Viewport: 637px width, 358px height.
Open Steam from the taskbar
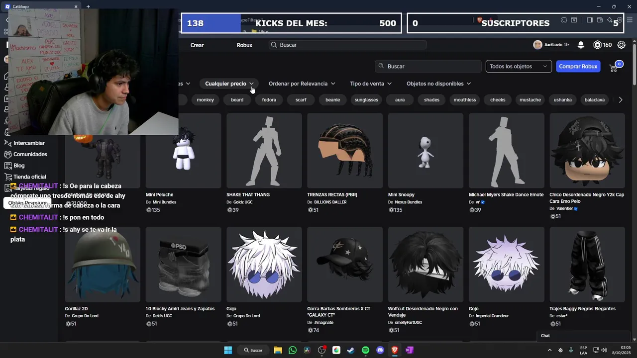[x=351, y=350]
